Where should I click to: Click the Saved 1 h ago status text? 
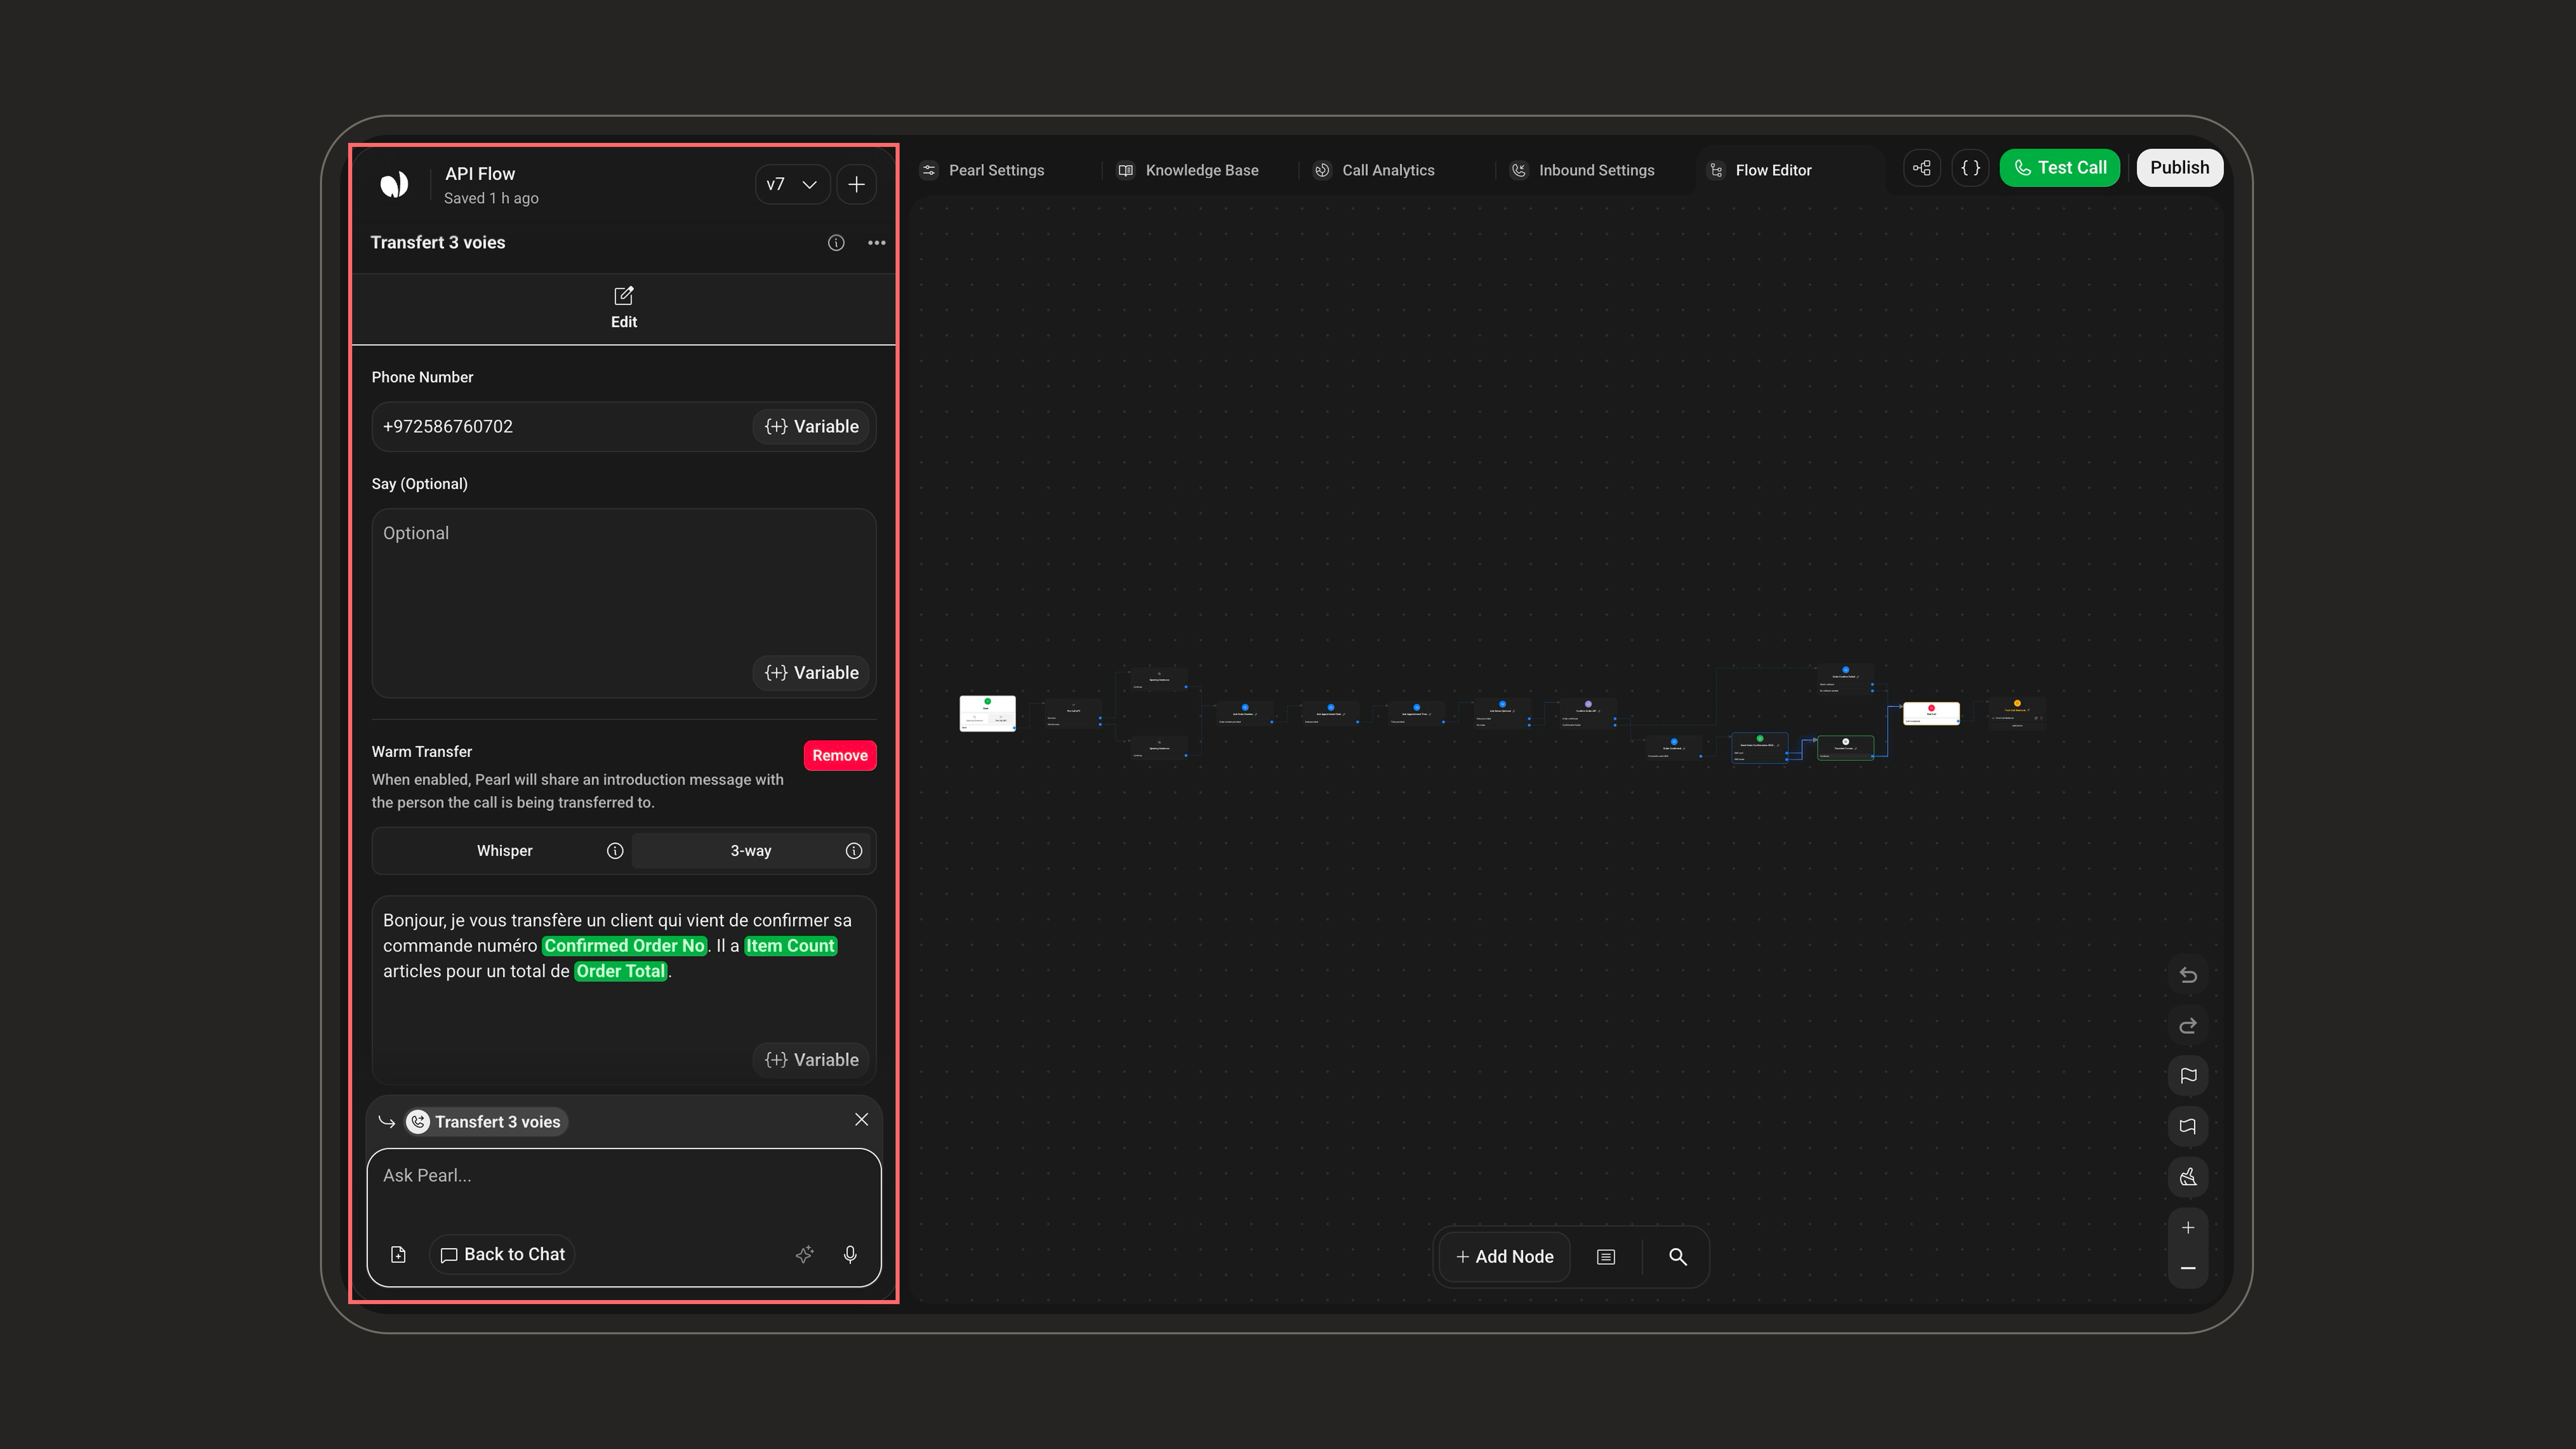(491, 198)
